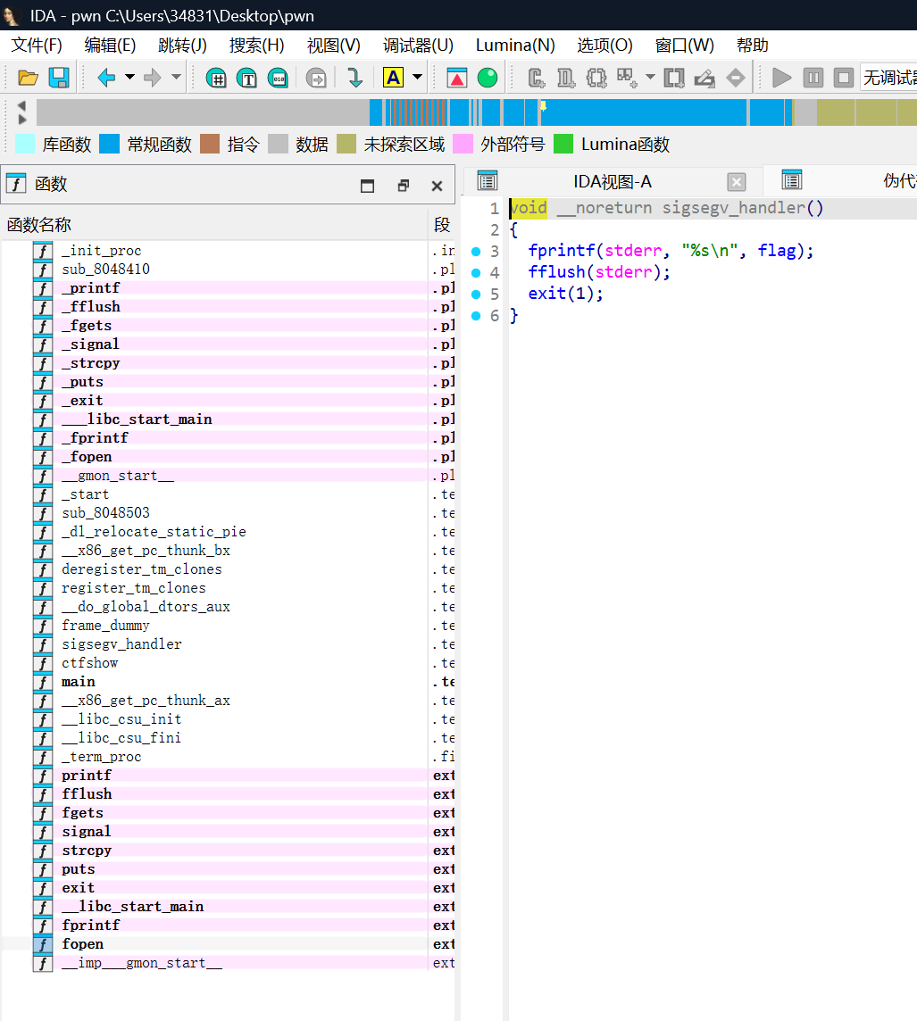Click the 常规函数 blue legend swatch
This screenshot has width=917, height=1021.
point(110,144)
